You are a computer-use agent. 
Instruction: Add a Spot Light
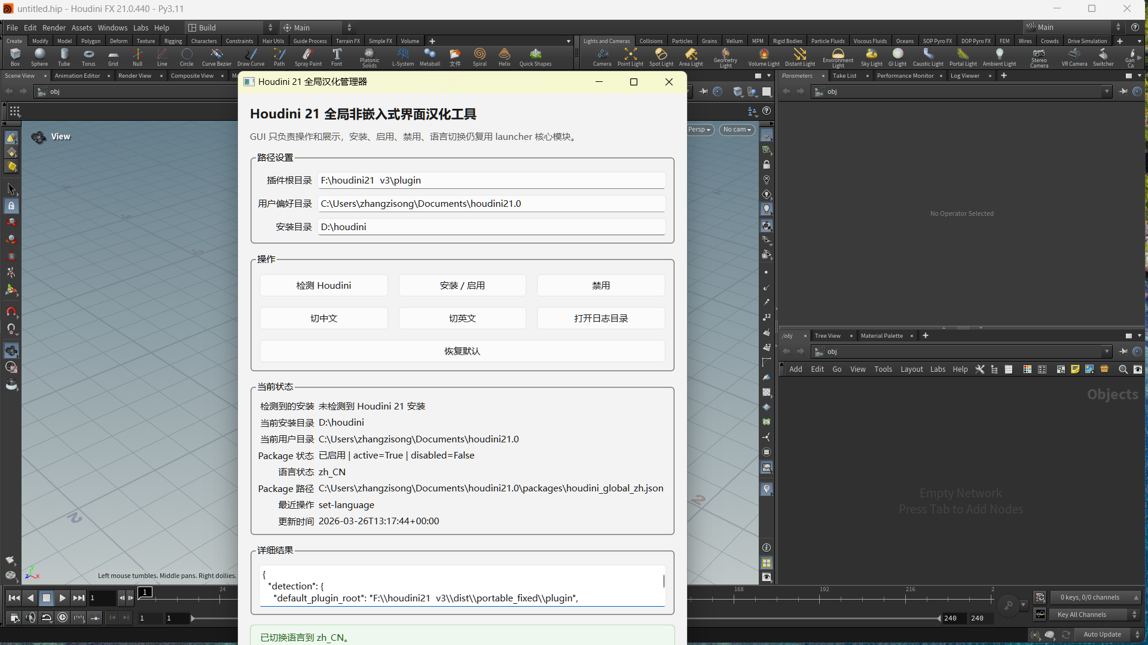click(661, 57)
